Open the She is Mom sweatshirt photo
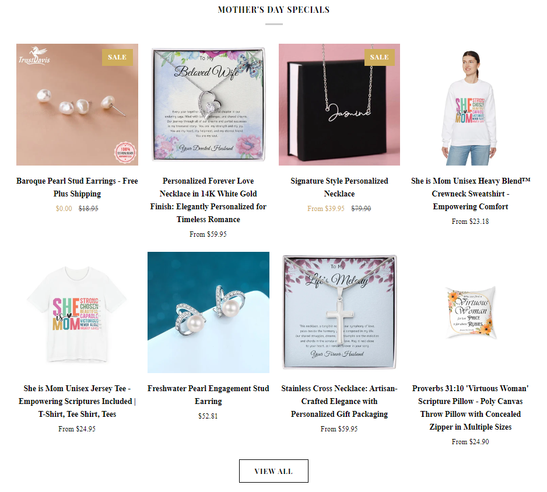The width and height of the screenshot is (547, 492). [471, 104]
